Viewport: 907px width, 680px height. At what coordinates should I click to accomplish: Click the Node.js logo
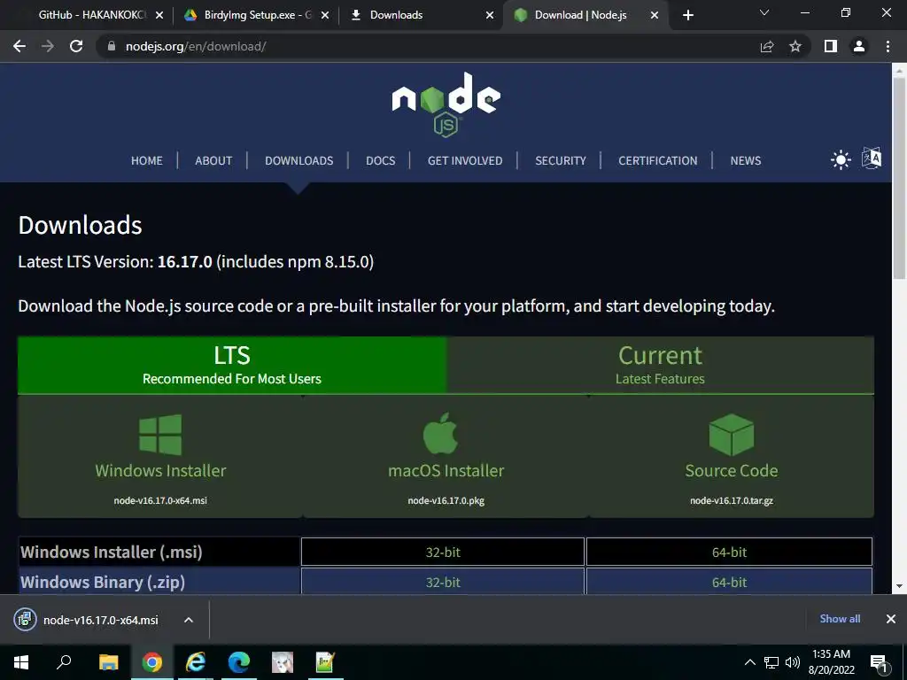446,104
